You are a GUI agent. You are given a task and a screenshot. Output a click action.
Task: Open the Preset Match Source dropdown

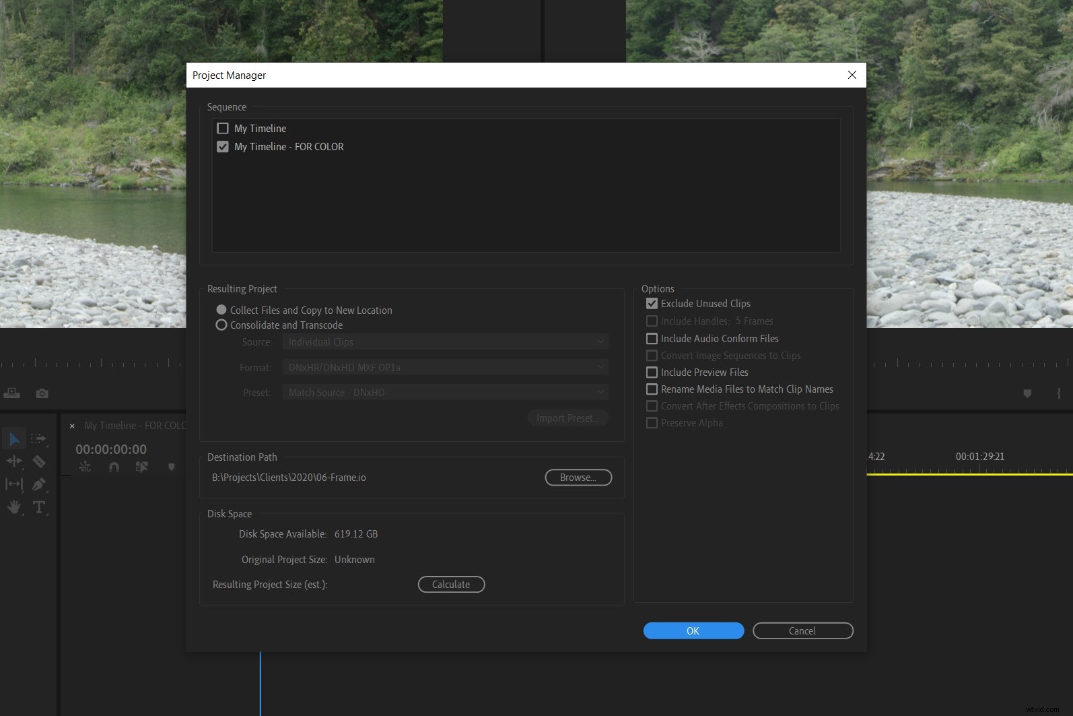[x=446, y=392]
